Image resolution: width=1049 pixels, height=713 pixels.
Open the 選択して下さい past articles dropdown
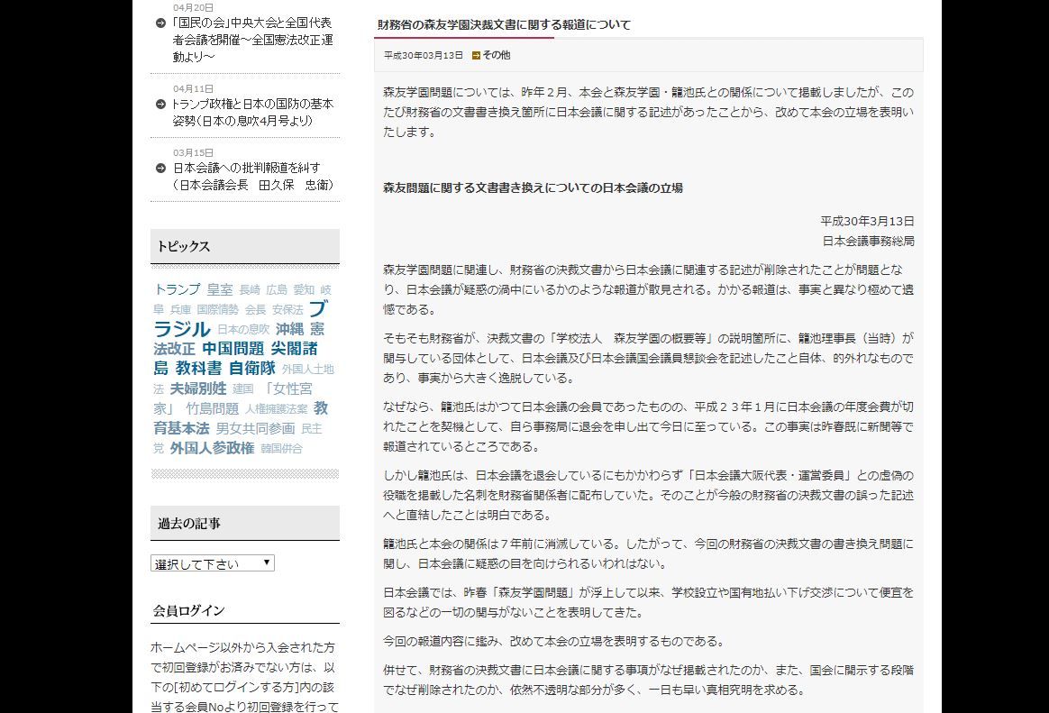pyautogui.click(x=213, y=563)
